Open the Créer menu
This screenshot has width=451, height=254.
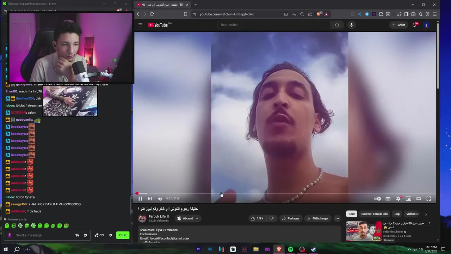tap(399, 25)
